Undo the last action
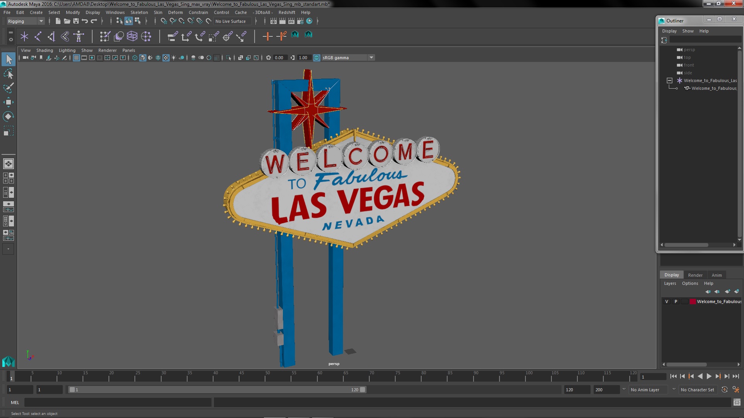Image resolution: width=744 pixels, height=418 pixels. (85, 21)
